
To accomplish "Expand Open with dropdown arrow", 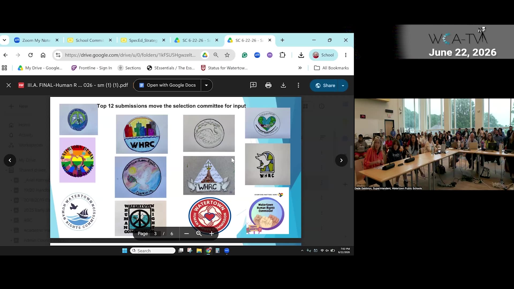I will 206,85.
